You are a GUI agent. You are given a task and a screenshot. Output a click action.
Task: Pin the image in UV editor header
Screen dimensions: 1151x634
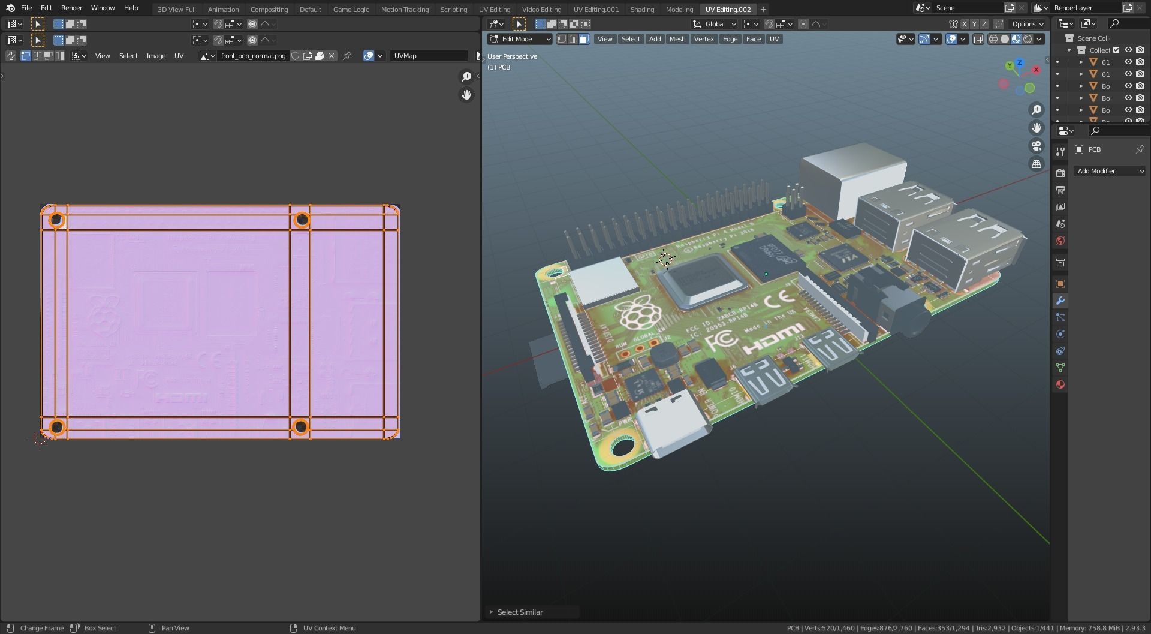point(347,56)
